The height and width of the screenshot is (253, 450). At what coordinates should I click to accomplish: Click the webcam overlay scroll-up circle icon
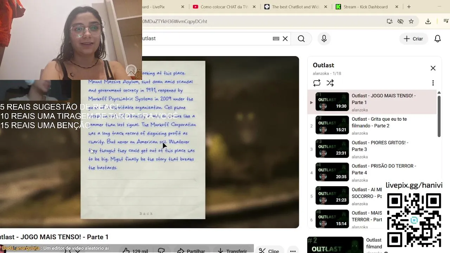(131, 70)
